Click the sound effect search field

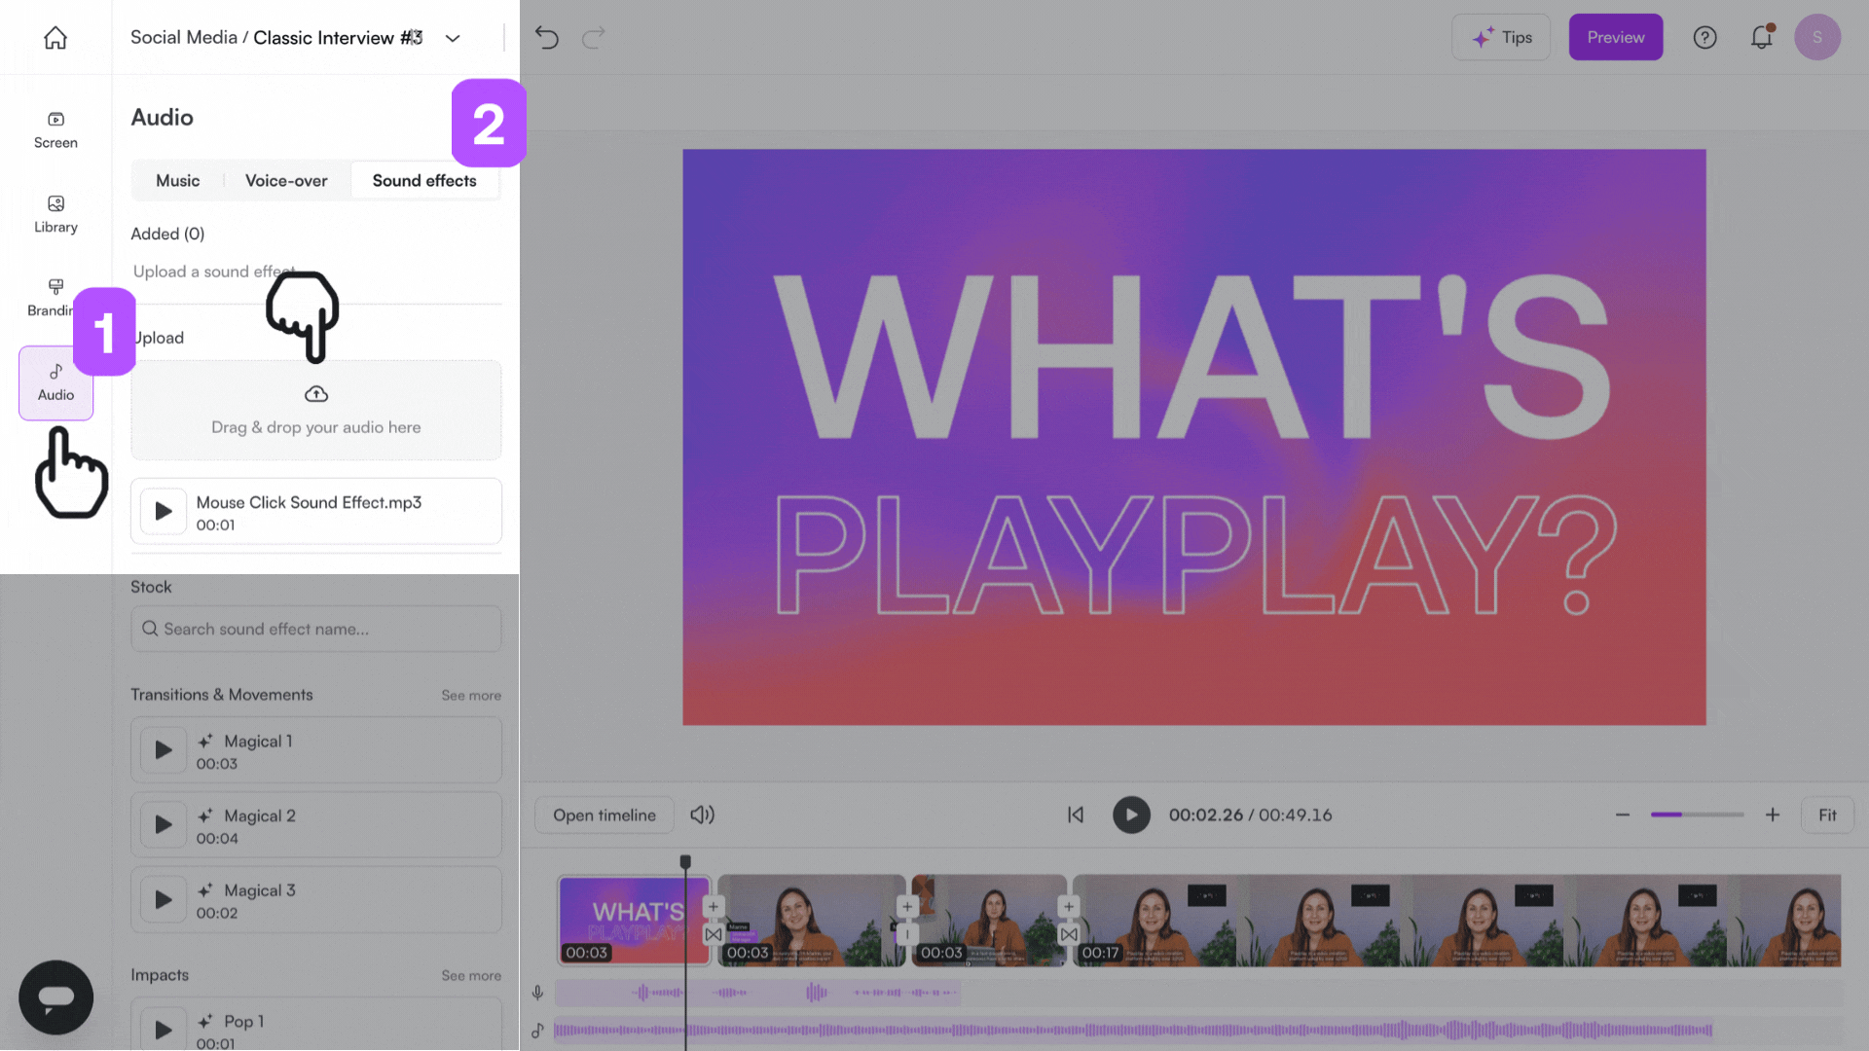(316, 629)
